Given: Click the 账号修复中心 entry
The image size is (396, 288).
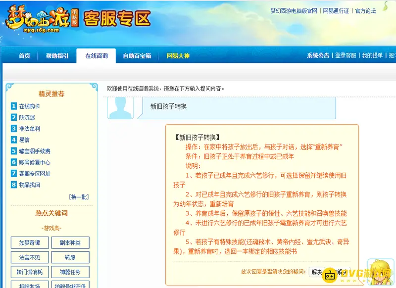Looking at the screenshot, I should pos(35,162).
